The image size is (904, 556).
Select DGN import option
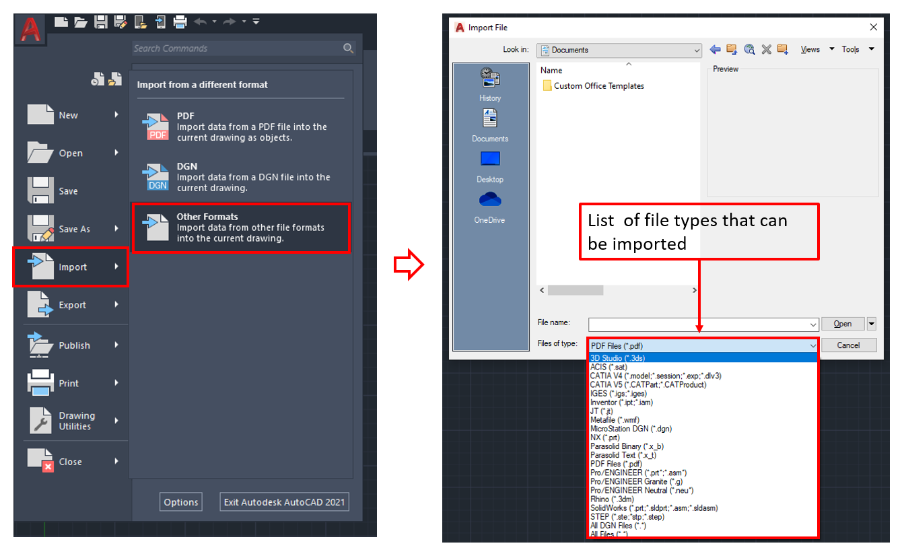242,177
